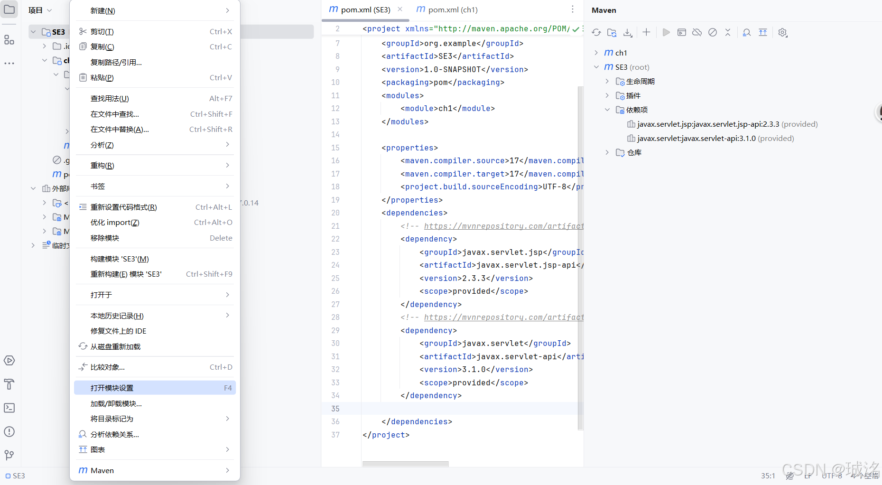This screenshot has height=485, width=882.
Task: Open the 项目 view dropdown
Action: [40, 10]
